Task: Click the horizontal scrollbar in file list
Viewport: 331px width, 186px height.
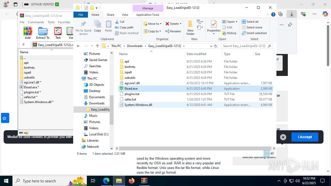Action: [x=196, y=148]
